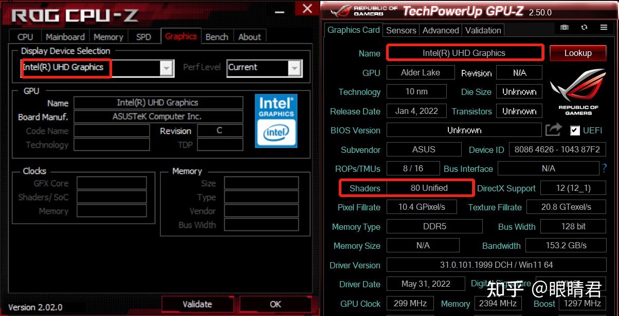
Task: Click the Die Size field showing Unknown
Action: [519, 92]
